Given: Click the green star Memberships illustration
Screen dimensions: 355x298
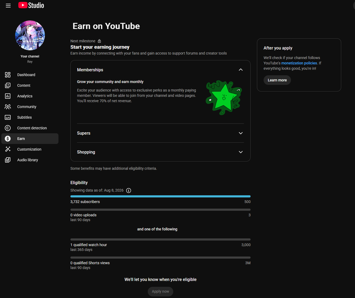Looking at the screenshot, I should [x=224, y=97].
